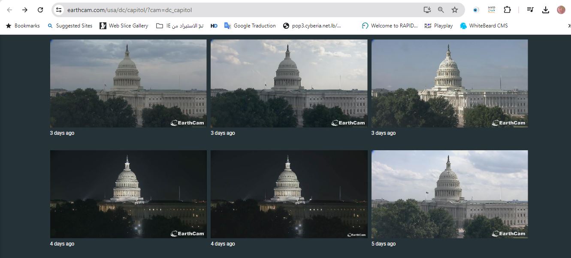Screen dimensions: 571x258
Task: Open the Extensions puzzle piece menu
Action: pyautogui.click(x=507, y=10)
